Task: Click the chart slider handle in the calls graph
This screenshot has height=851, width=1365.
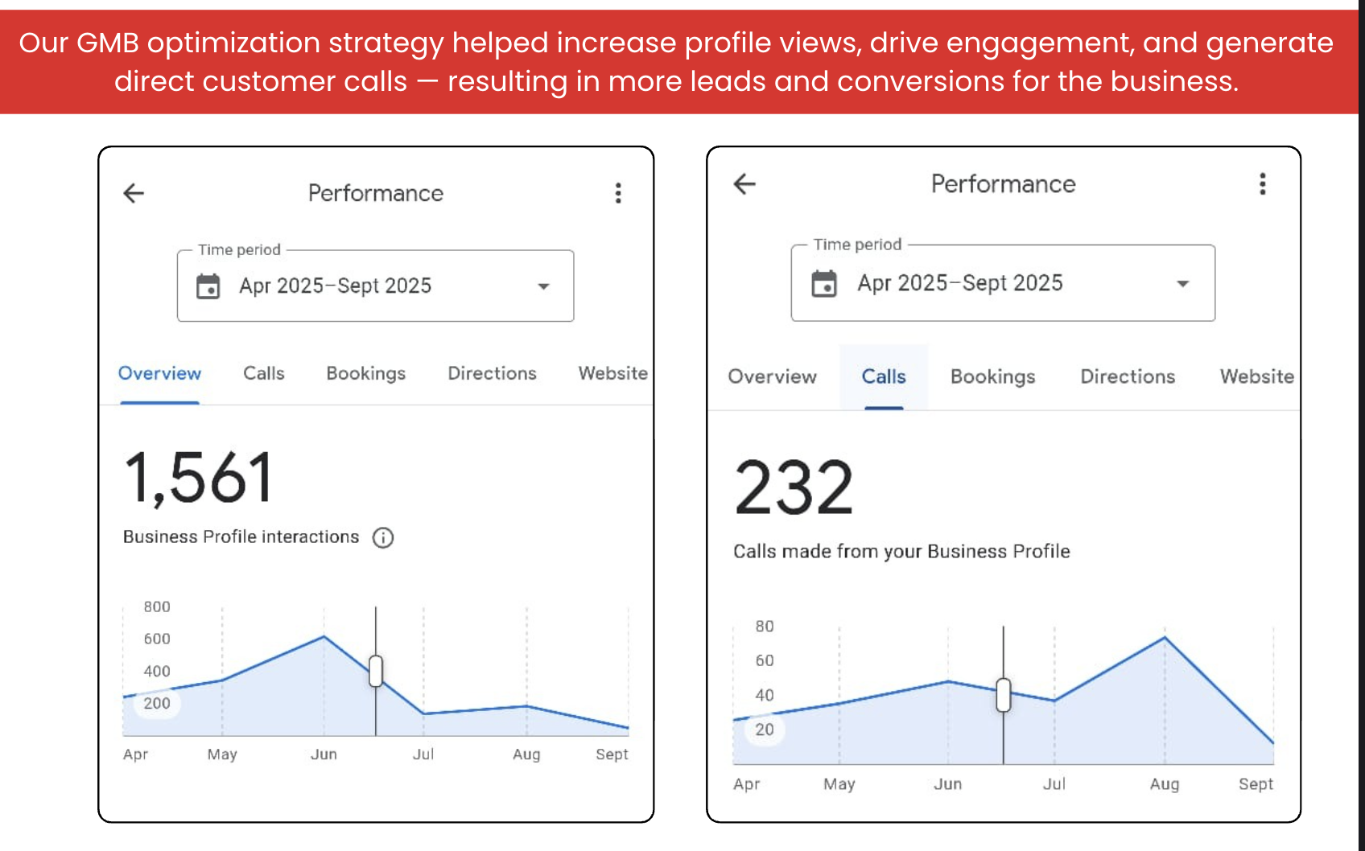Action: coord(1004,695)
